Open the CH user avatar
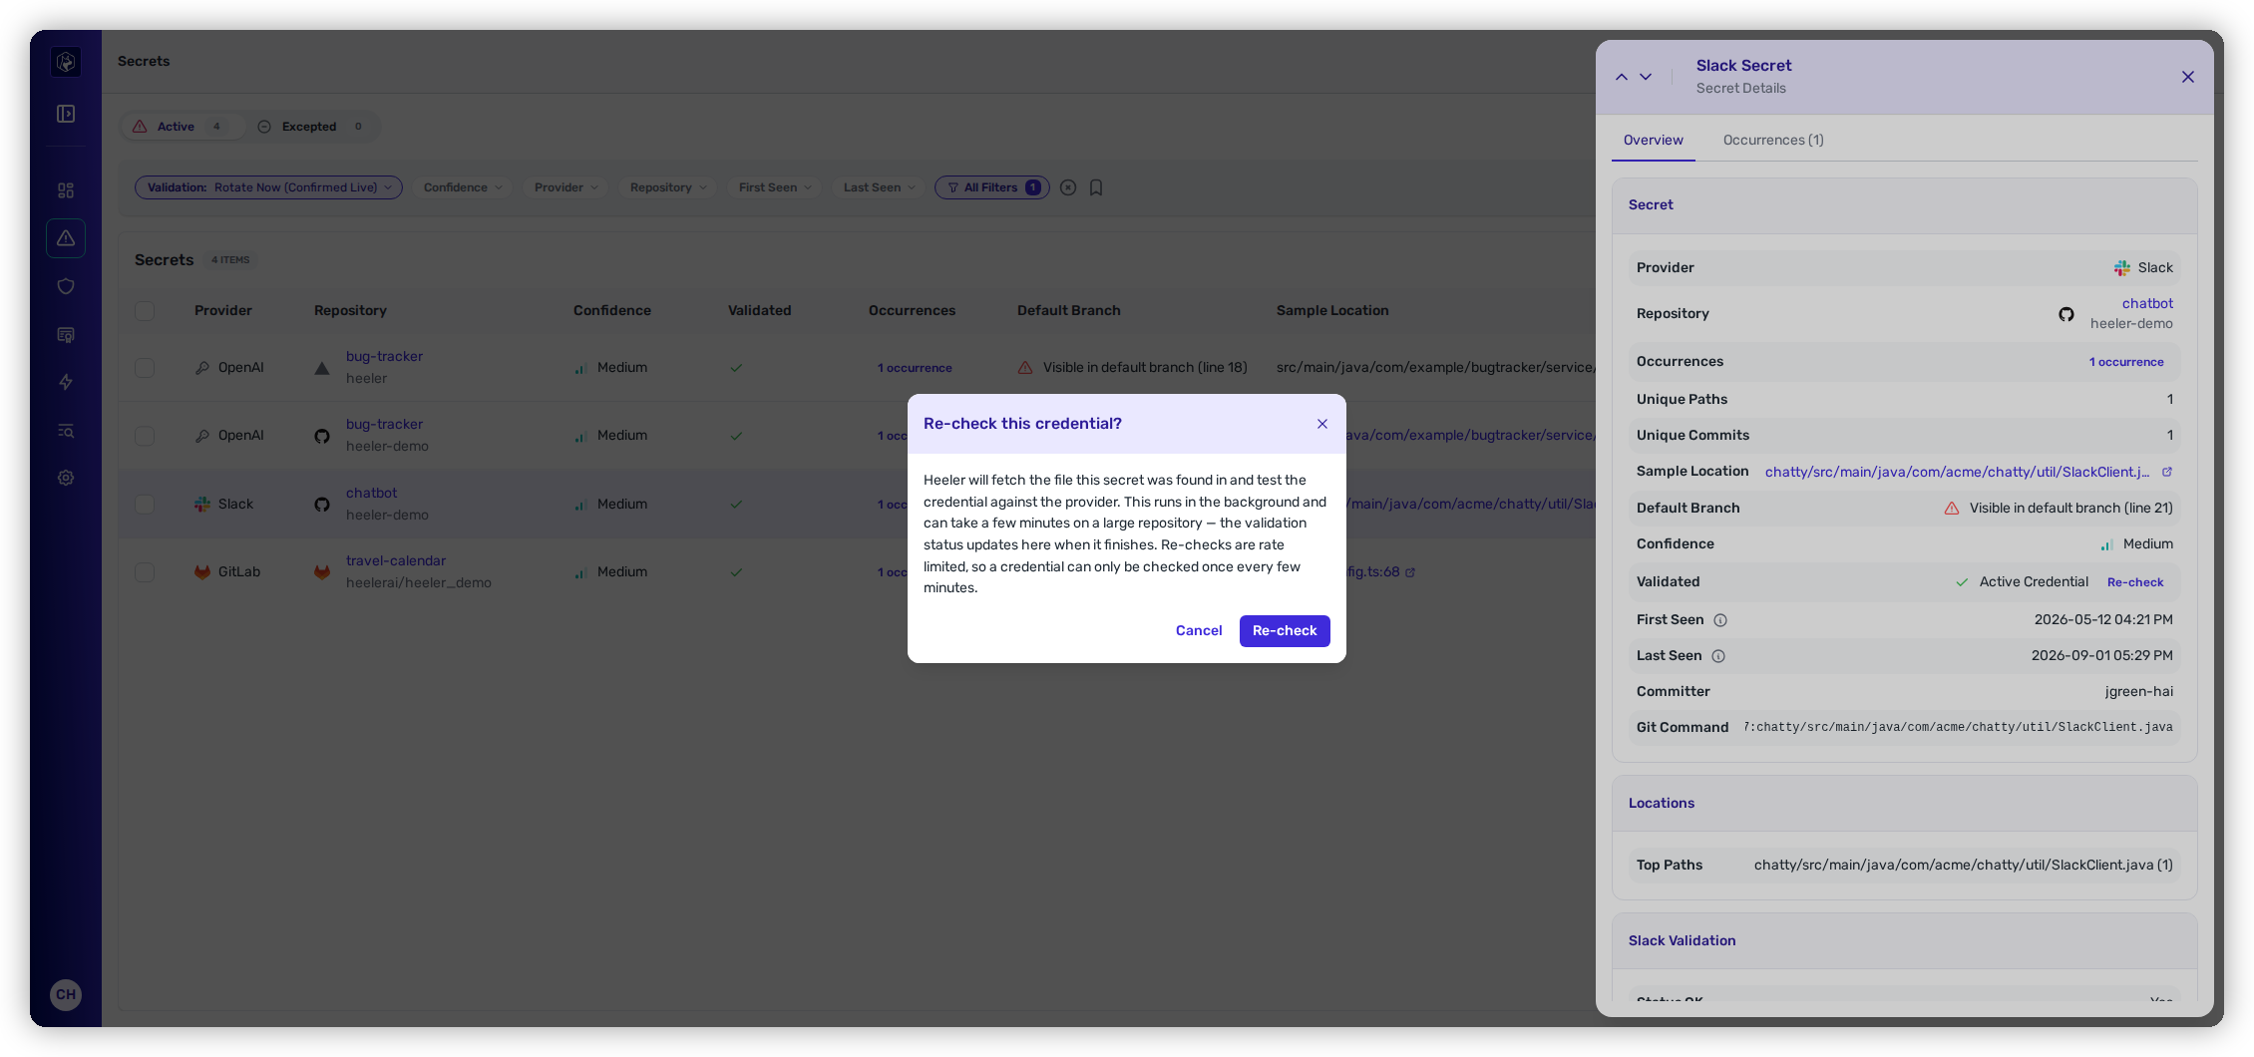 click(x=66, y=994)
